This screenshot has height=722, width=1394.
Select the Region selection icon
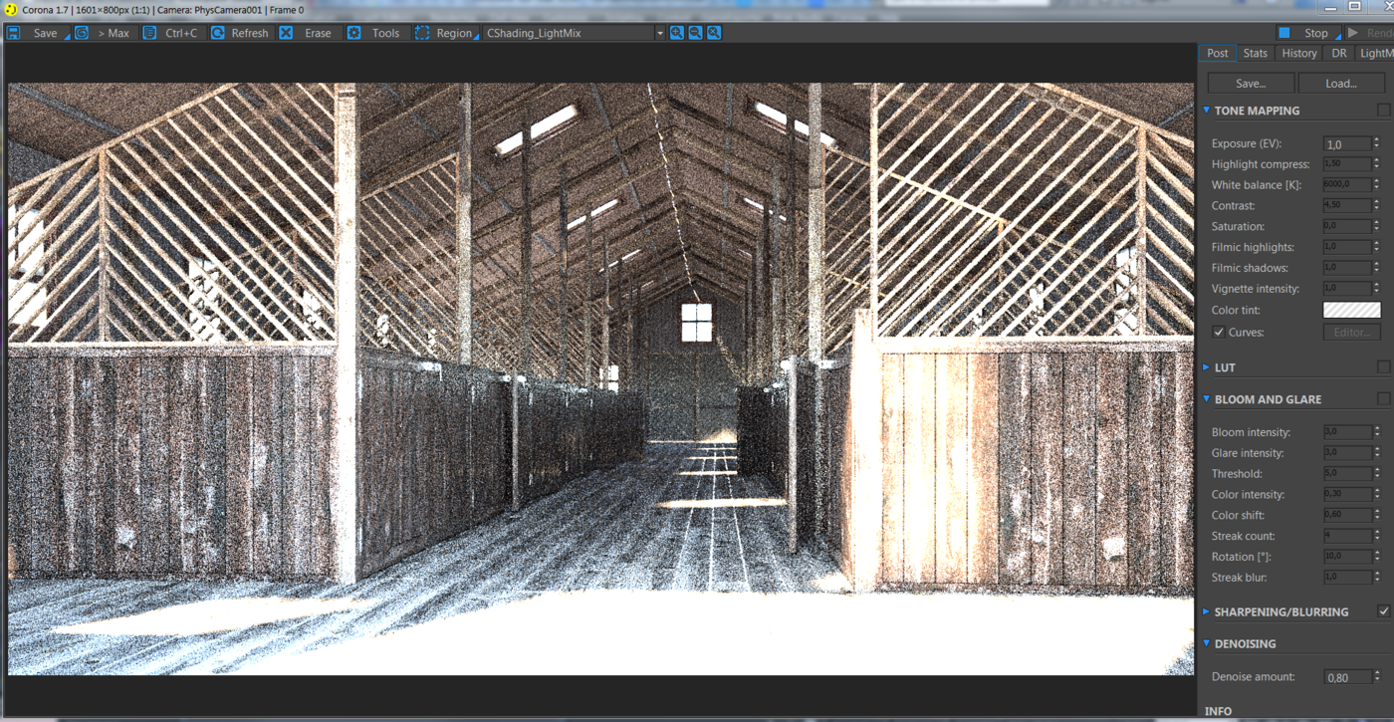[422, 33]
